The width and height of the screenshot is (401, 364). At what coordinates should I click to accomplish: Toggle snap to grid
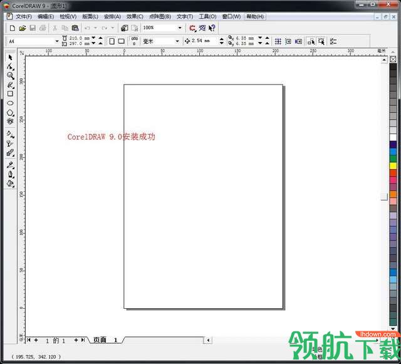point(278,41)
